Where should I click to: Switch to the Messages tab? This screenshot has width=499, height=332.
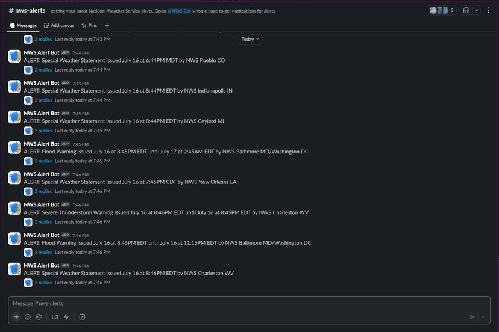[24, 26]
